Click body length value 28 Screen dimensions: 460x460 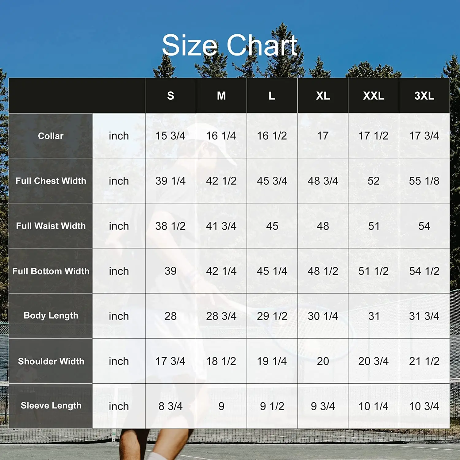point(171,316)
